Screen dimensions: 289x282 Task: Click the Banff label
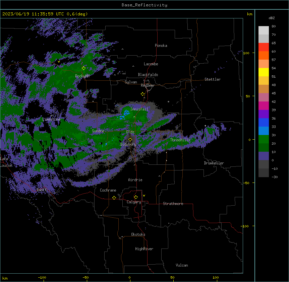click(42, 190)
